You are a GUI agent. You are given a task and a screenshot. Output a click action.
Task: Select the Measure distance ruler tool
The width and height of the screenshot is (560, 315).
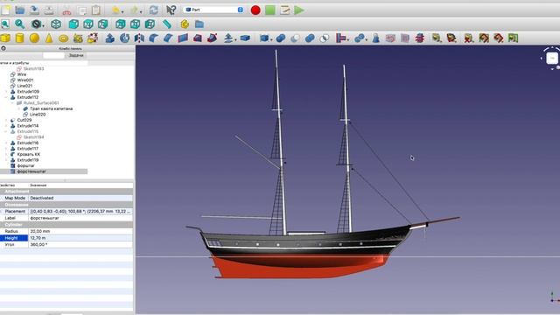coord(167,24)
